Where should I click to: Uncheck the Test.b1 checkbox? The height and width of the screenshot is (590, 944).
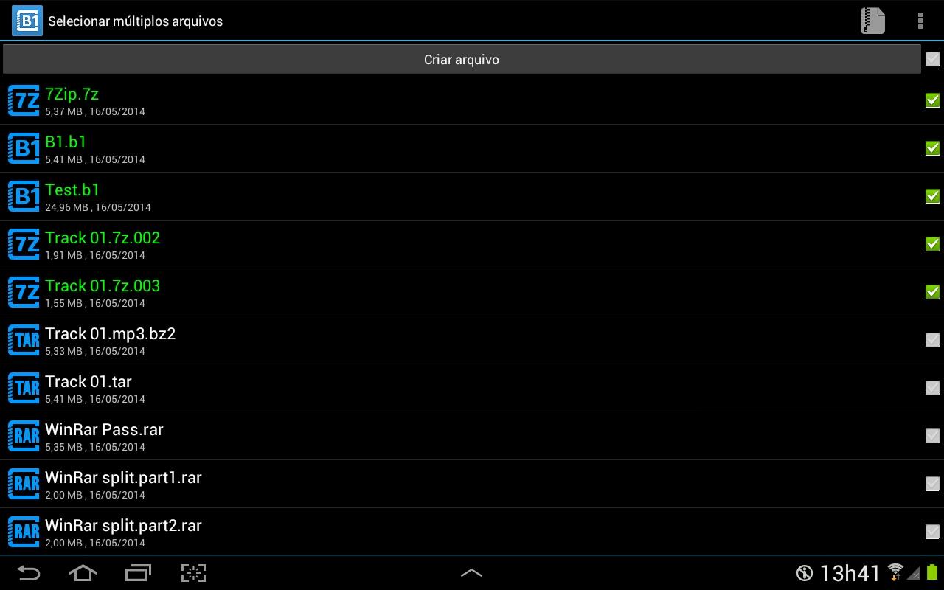click(932, 196)
